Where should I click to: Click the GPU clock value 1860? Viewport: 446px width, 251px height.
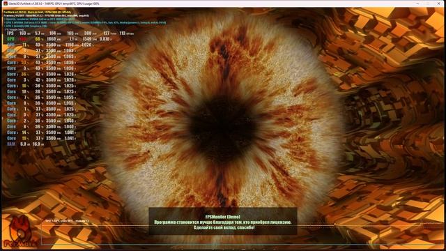51,39
